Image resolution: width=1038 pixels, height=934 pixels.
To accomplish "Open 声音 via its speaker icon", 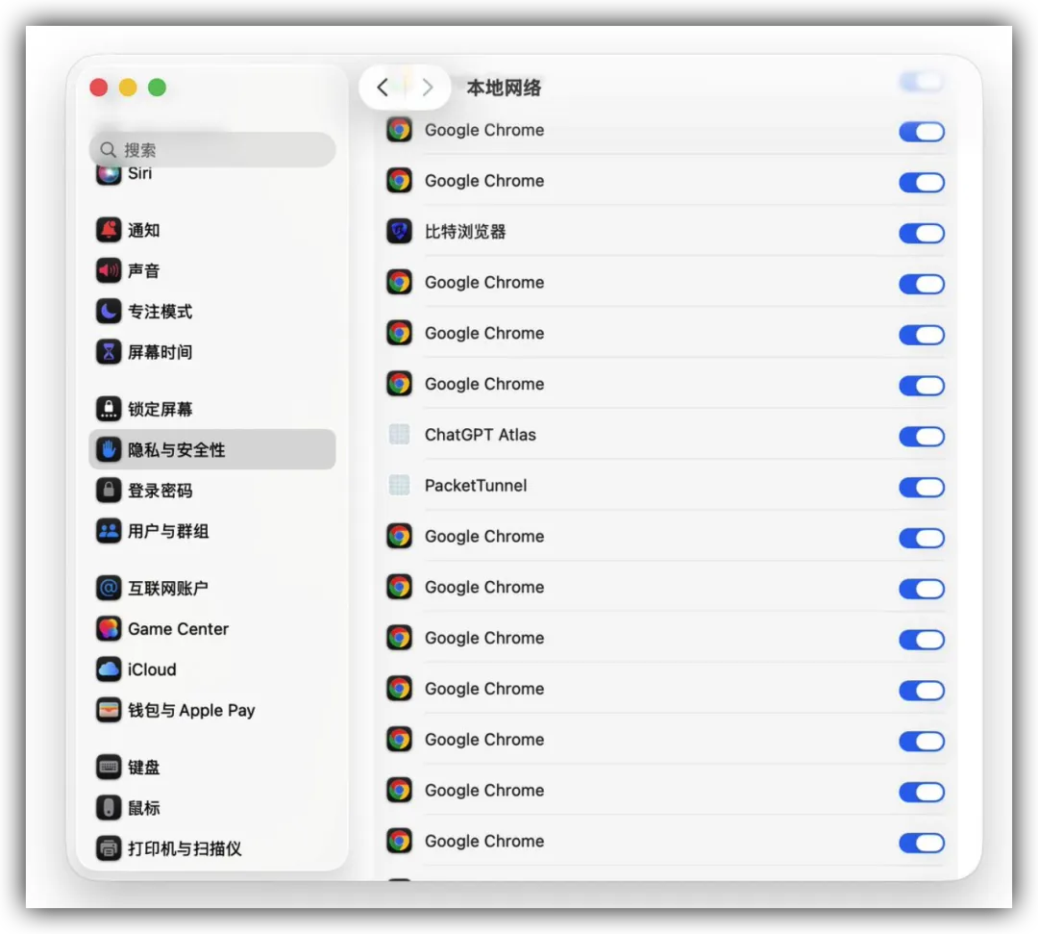I will click(109, 270).
